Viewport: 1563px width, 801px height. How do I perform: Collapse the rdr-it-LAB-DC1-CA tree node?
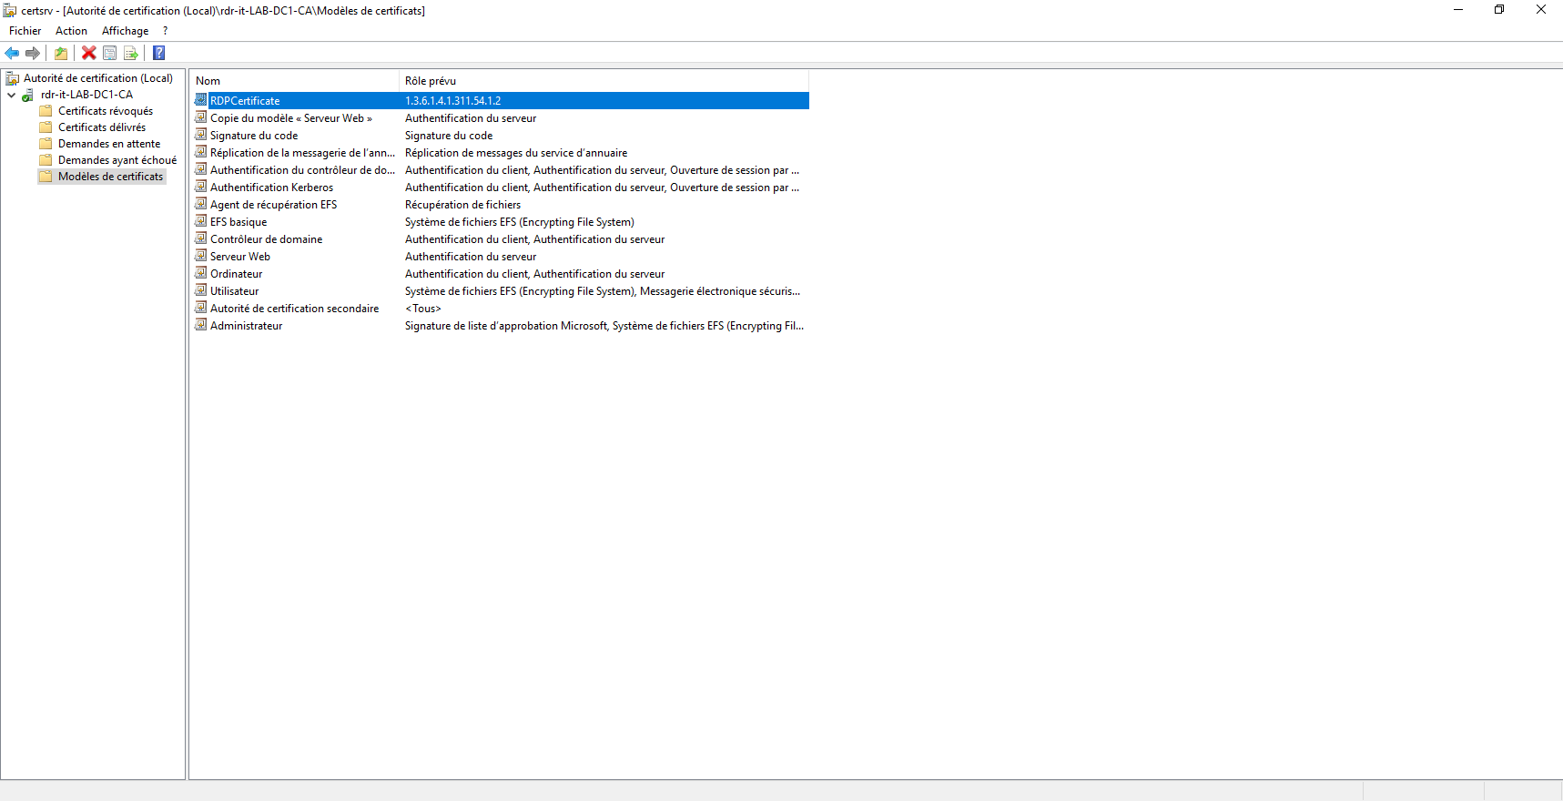pos(11,95)
